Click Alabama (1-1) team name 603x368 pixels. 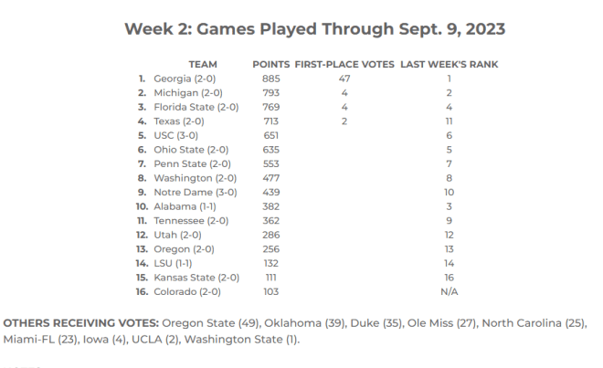[185, 206]
